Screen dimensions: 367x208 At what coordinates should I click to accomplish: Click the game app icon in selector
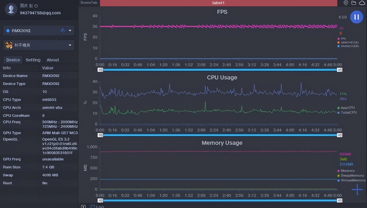click(x=9, y=45)
